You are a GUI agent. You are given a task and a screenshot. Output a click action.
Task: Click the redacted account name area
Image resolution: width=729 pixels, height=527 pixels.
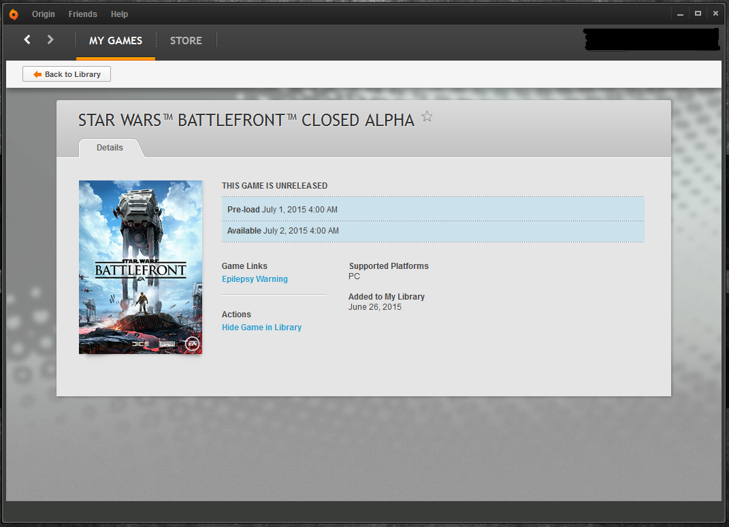[x=651, y=40]
